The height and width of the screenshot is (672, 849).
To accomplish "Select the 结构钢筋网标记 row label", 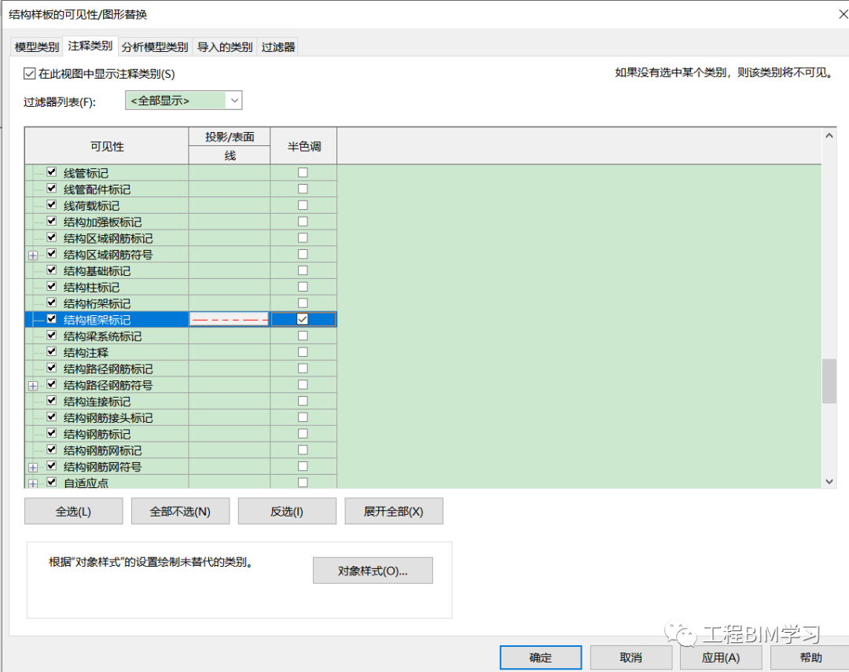I will click(x=102, y=450).
